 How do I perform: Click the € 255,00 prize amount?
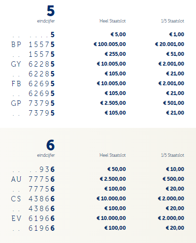click(x=115, y=54)
